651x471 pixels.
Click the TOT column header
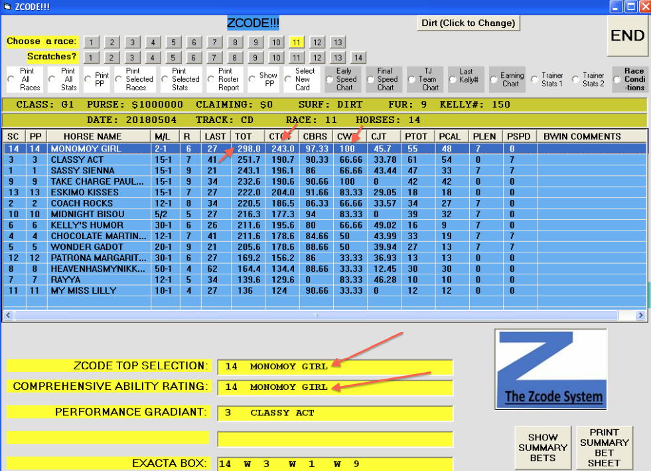tap(248, 136)
